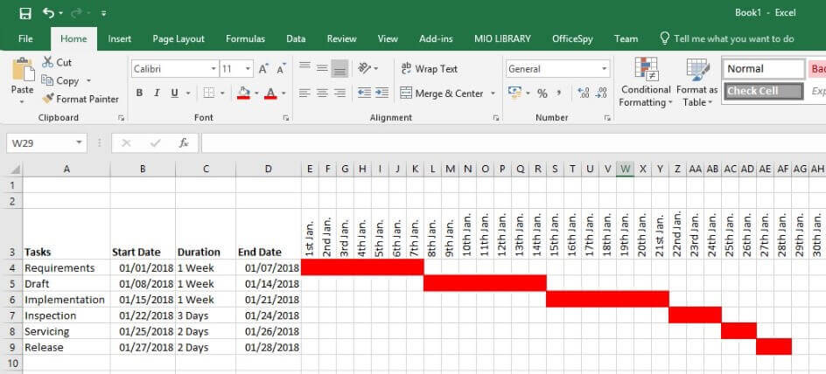This screenshot has height=374, width=826.
Task: Toggle Wrap Text for the cell
Action: [429, 69]
